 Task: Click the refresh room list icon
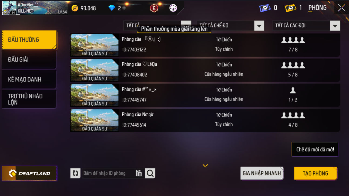click(75, 173)
